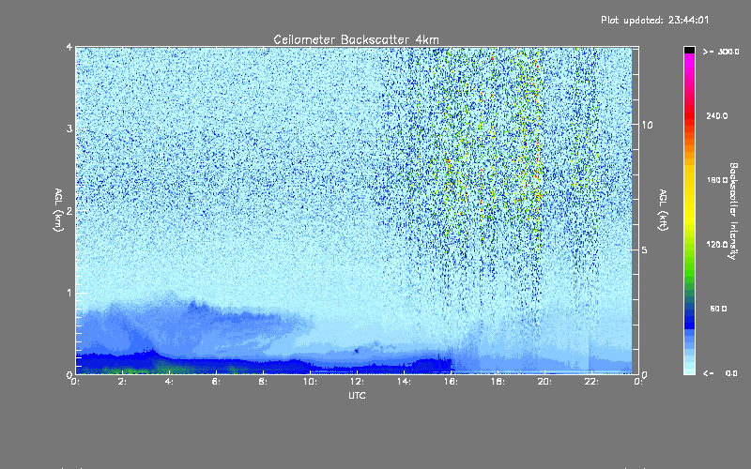Click the dark blue section of the colorbar
This screenshot has width=751, height=469.
click(689, 318)
